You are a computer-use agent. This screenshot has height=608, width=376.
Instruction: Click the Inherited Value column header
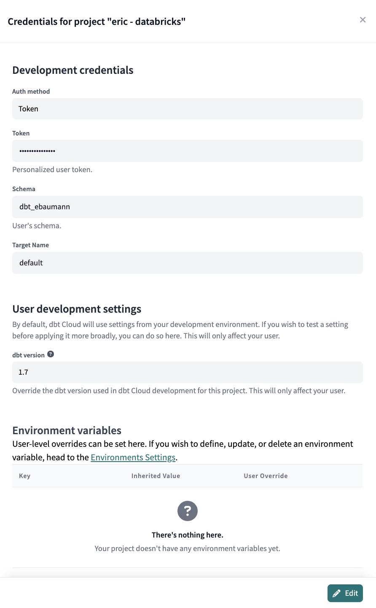pos(156,476)
